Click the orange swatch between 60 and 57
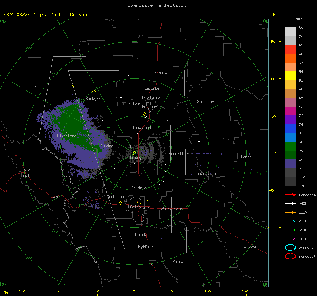Viewport: 317px width, 296px height. [290, 58]
